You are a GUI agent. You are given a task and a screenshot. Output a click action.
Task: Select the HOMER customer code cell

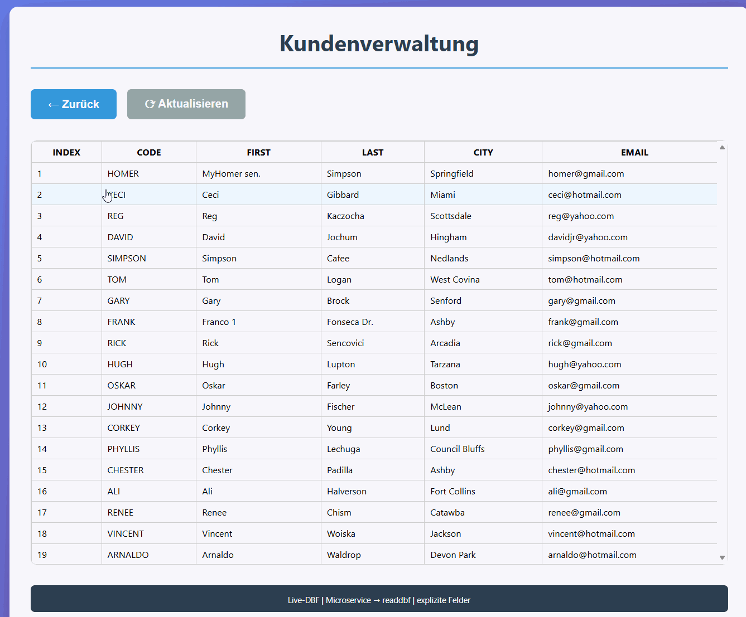(x=149, y=173)
